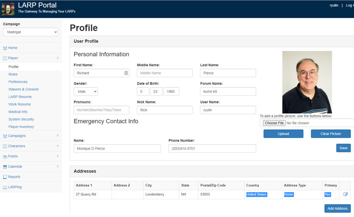The height and width of the screenshot is (217, 354).
Task: Open the Campaign selector dropdown
Action: pos(31,32)
